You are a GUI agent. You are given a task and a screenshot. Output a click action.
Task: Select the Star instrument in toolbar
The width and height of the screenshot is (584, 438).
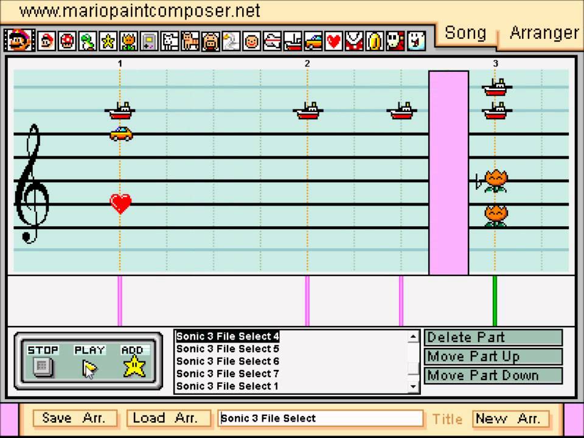108,41
